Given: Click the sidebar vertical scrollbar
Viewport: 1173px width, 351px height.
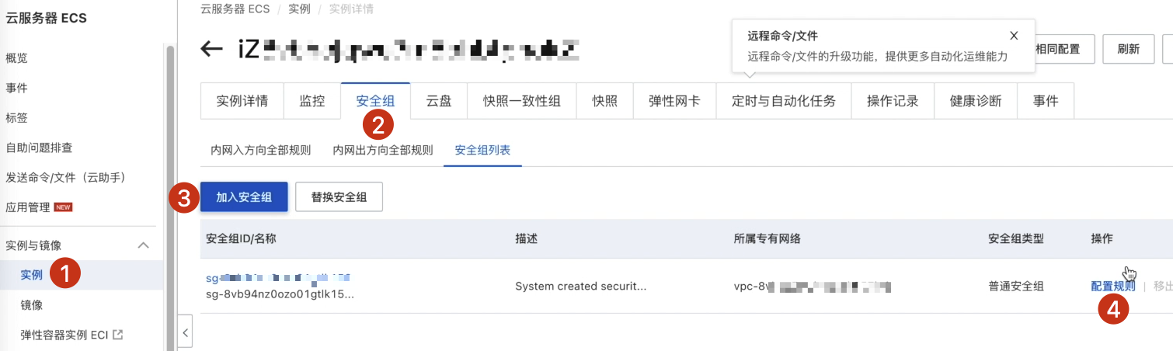Looking at the screenshot, I should coord(170,198).
